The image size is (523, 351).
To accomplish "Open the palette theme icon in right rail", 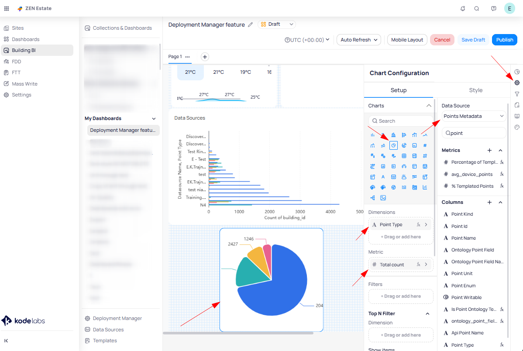I will point(517,127).
